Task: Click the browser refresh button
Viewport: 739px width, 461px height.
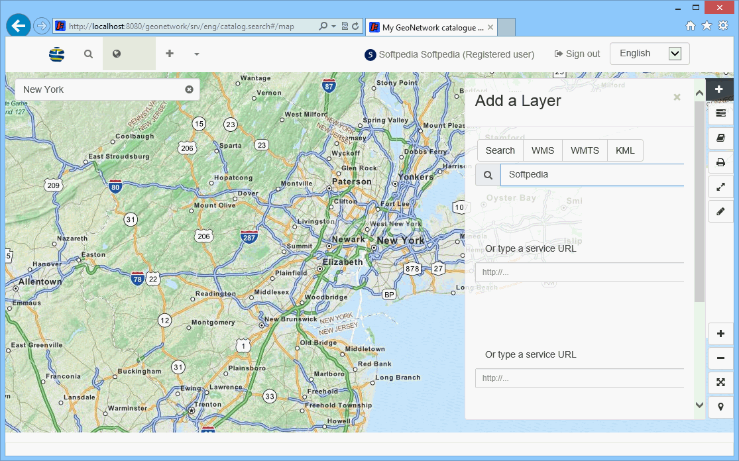Action: coord(355,26)
